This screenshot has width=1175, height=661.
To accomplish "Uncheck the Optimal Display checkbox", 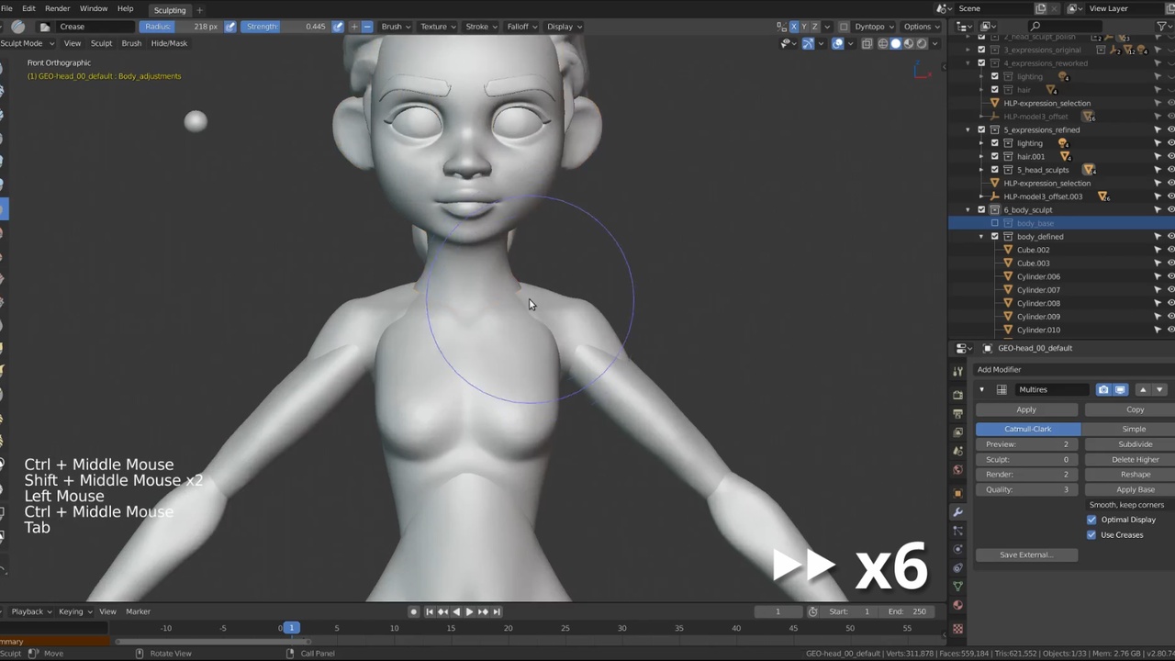I will tap(1091, 520).
